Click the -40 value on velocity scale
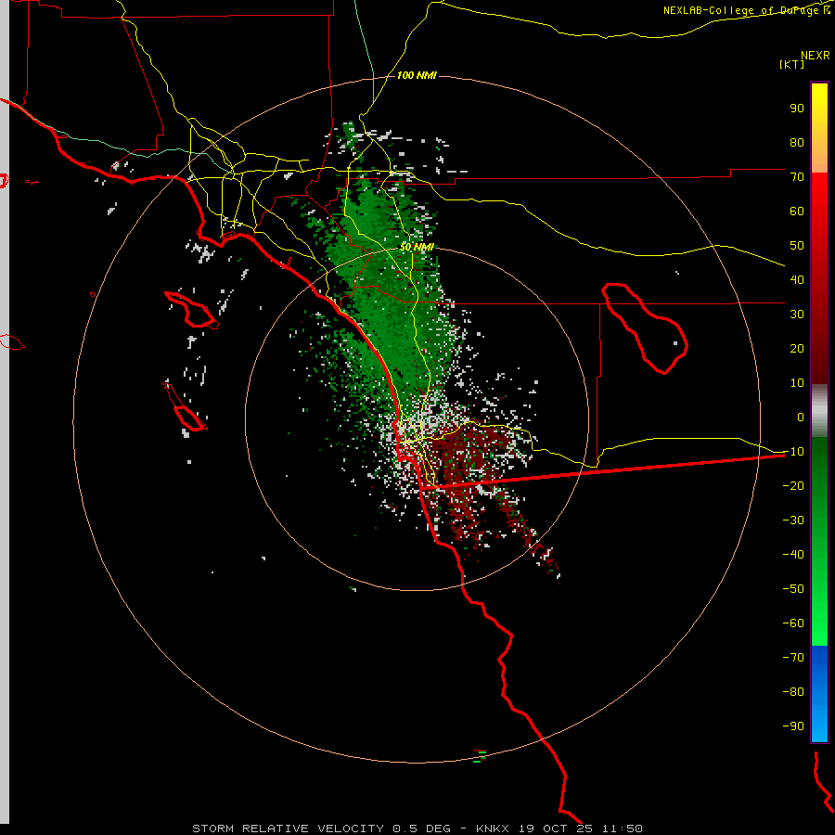Image resolution: width=835 pixels, height=835 pixels. pyautogui.click(x=793, y=555)
